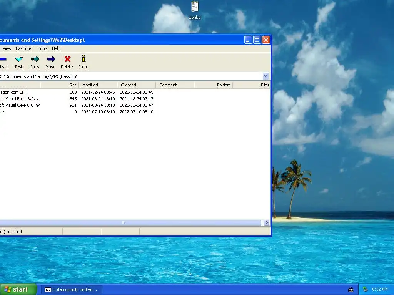This screenshot has height=295, width=394.
Task: Click the 7-Zip taskbar button
Action: coord(71,290)
